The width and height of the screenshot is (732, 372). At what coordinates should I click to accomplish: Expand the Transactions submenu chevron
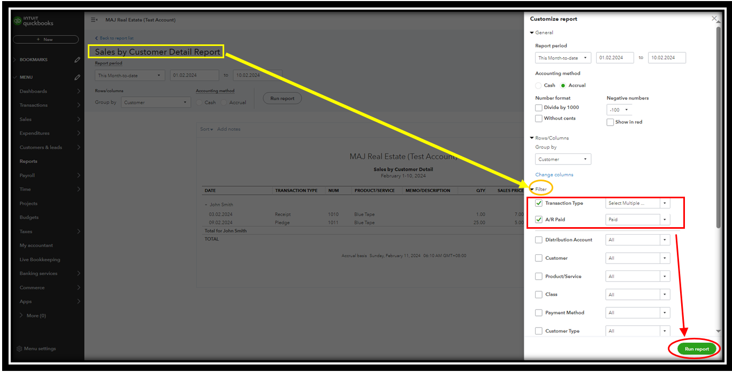79,105
